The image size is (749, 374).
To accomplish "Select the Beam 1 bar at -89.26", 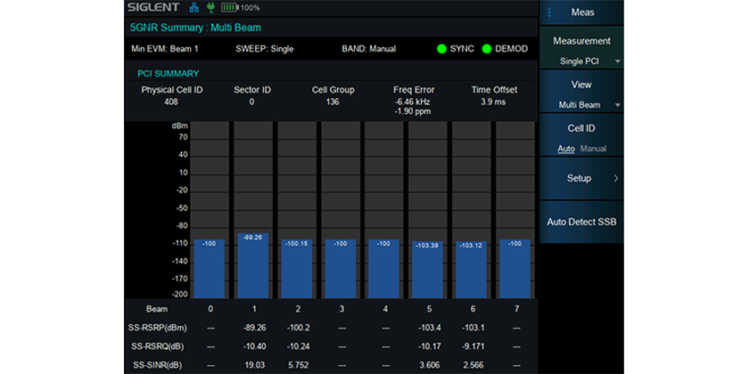I will (x=252, y=265).
